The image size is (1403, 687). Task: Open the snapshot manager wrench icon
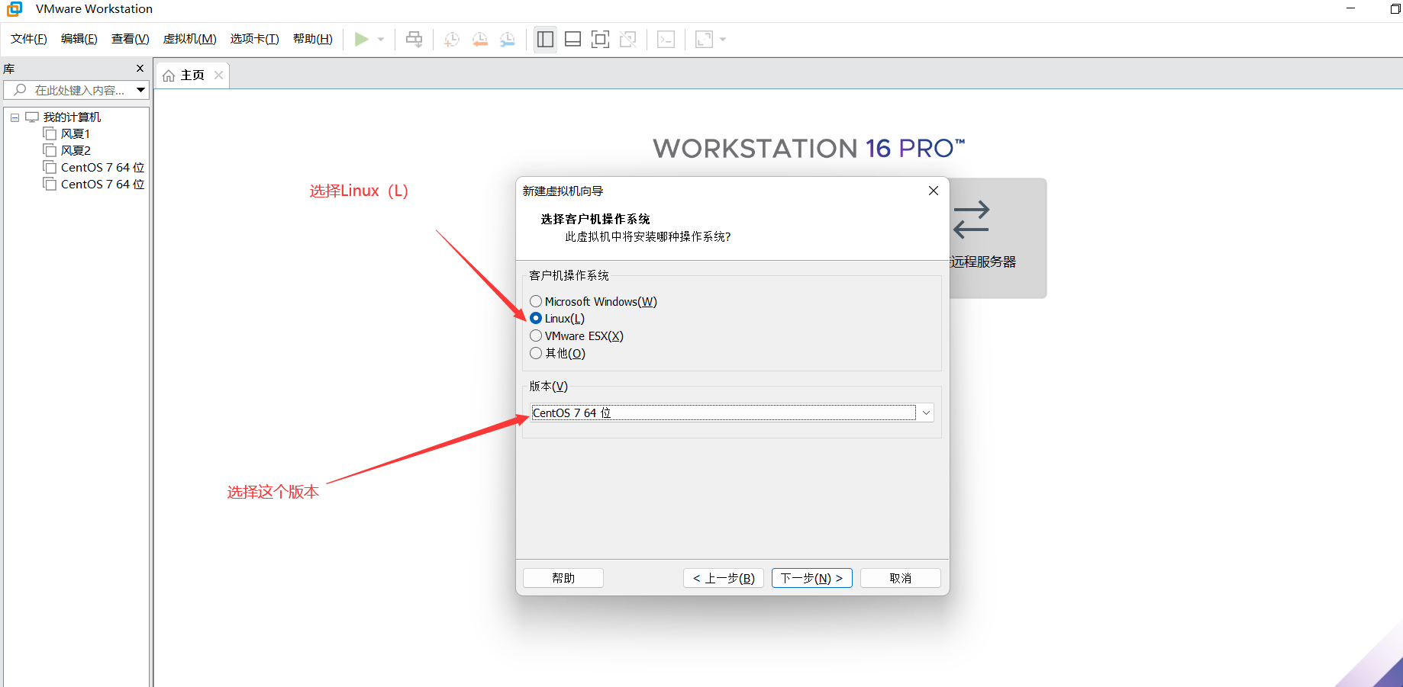[507, 39]
